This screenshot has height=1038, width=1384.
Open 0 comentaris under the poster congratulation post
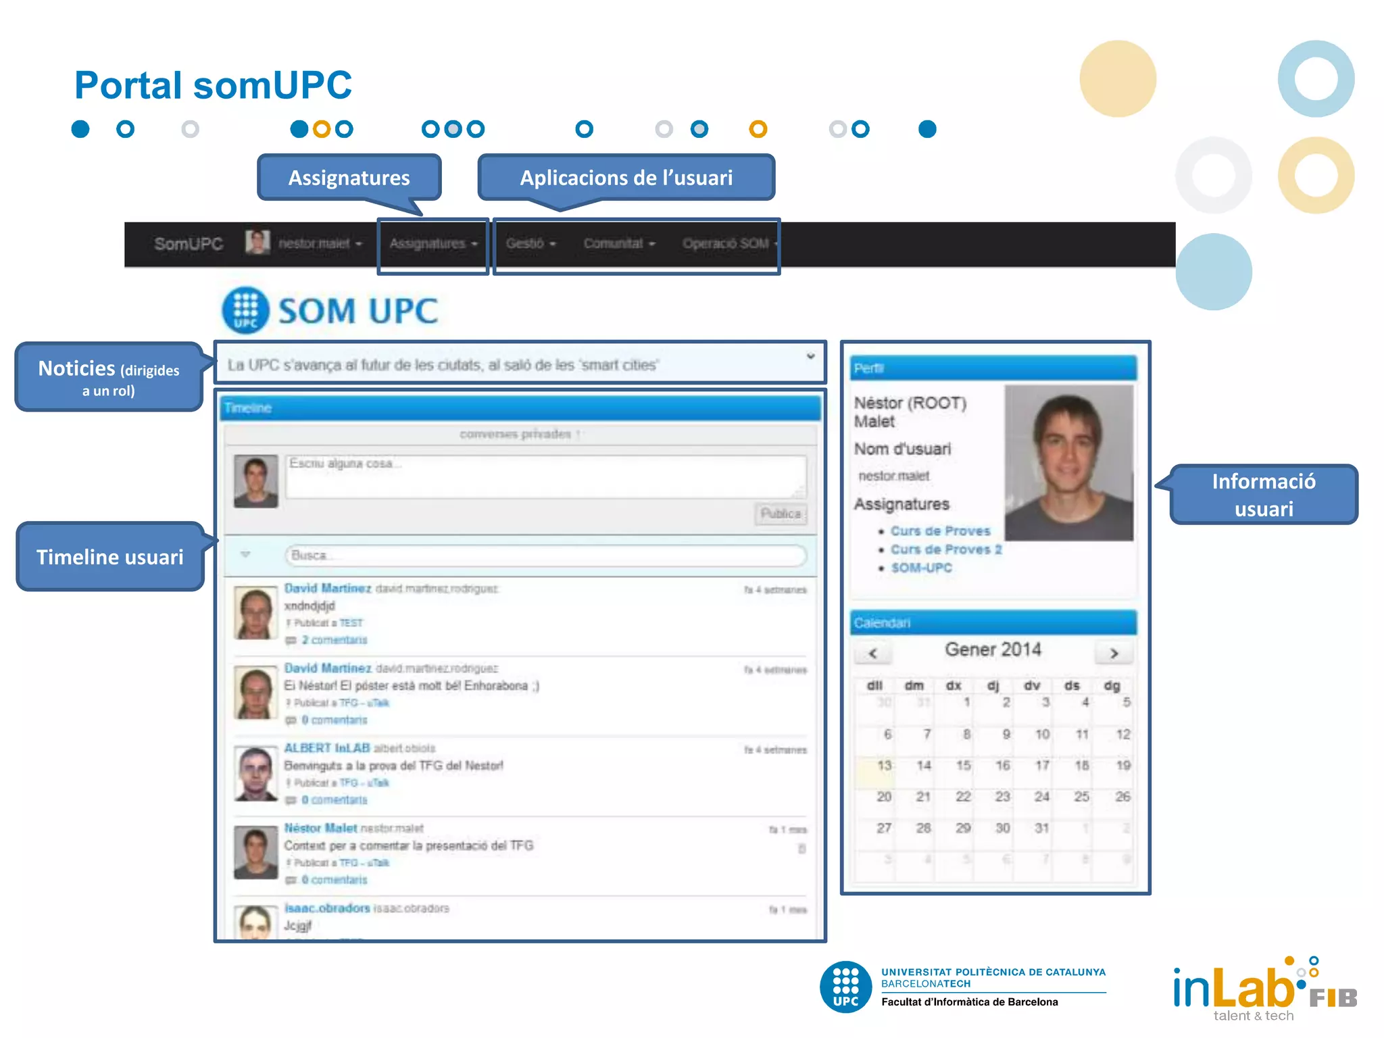(334, 720)
